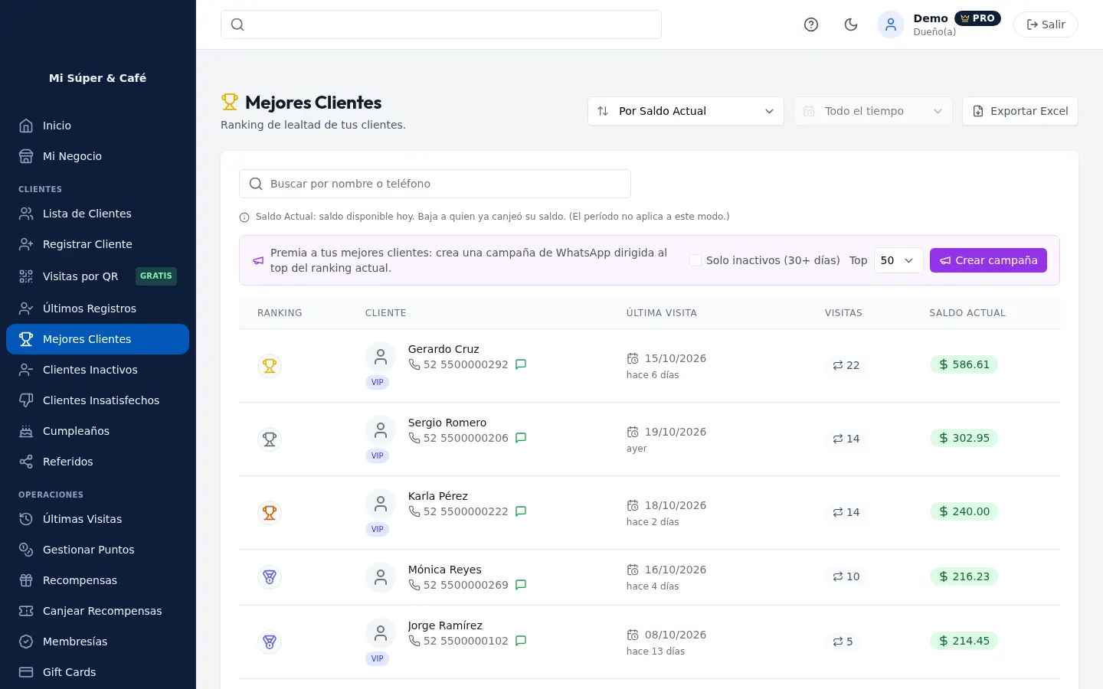Click the Saldo Actual column header
This screenshot has height=689, width=1103.
[967, 313]
